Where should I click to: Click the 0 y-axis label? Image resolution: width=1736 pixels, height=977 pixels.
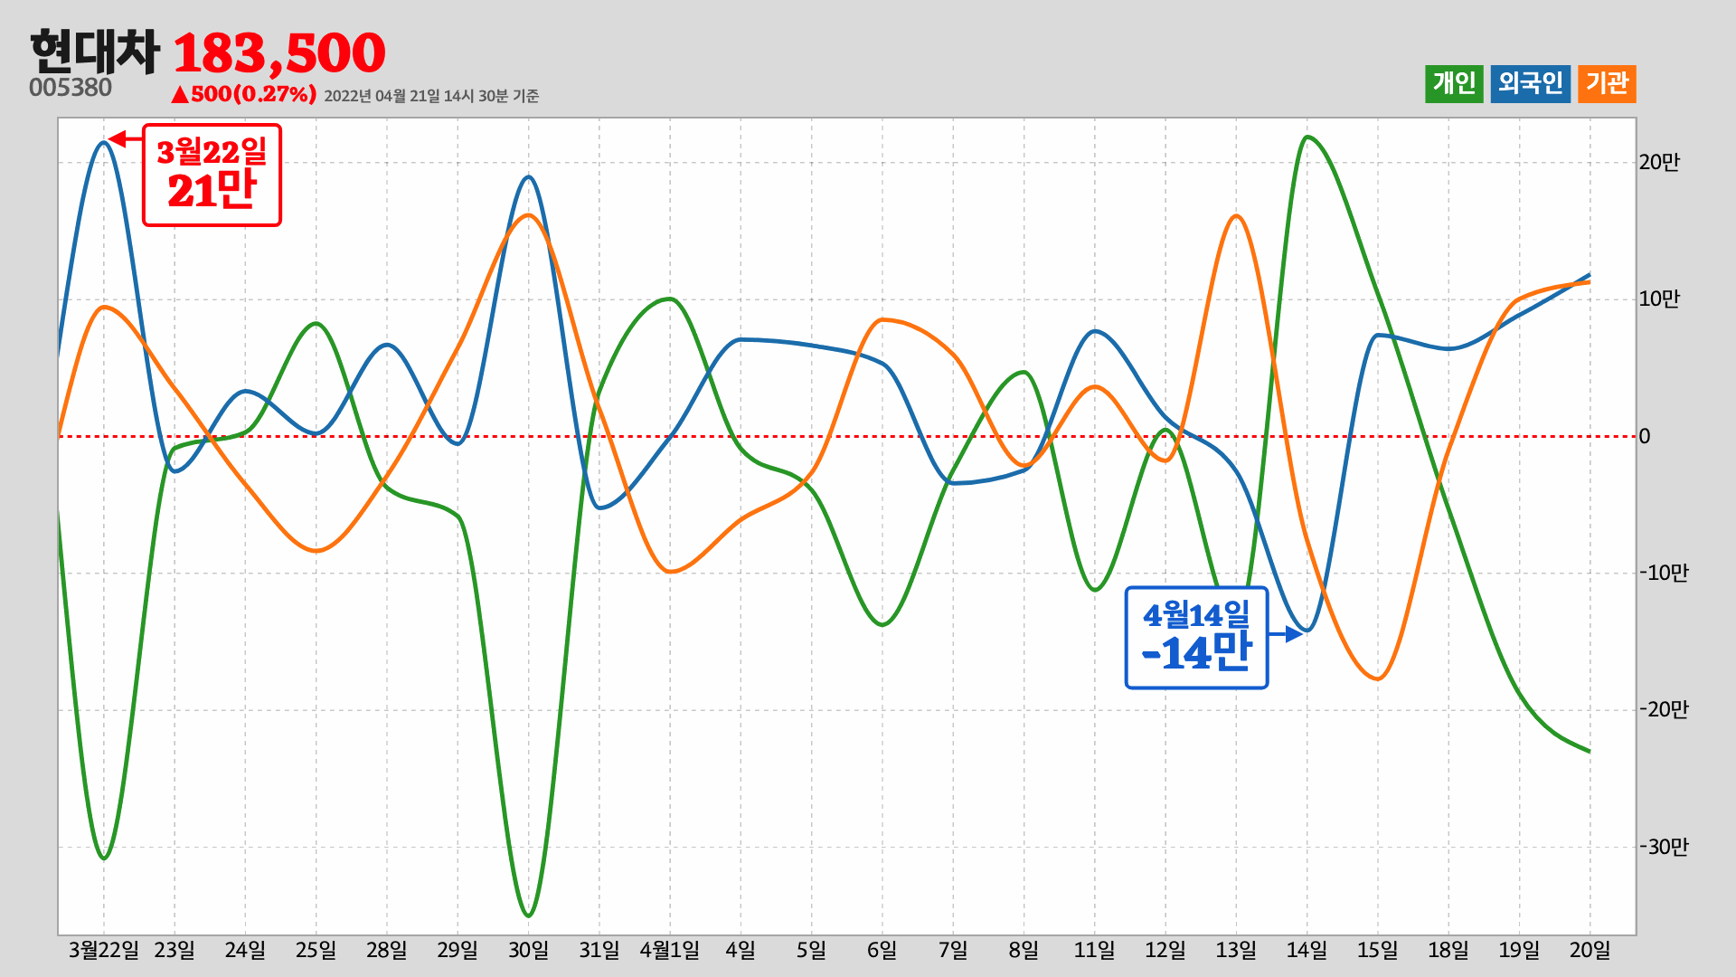pyautogui.click(x=1645, y=437)
